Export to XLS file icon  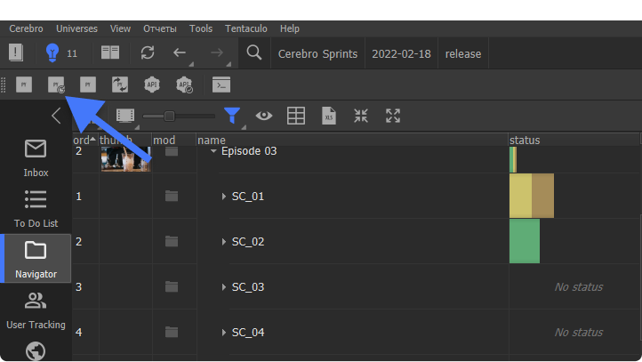pyautogui.click(x=329, y=116)
